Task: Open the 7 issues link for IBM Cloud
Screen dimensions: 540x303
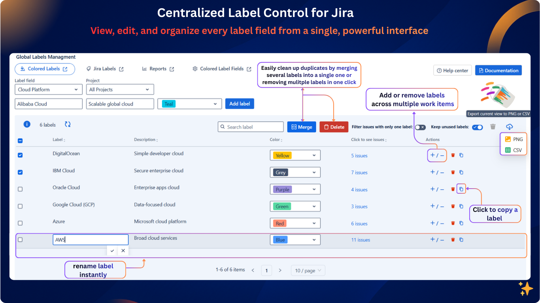Action: point(359,172)
